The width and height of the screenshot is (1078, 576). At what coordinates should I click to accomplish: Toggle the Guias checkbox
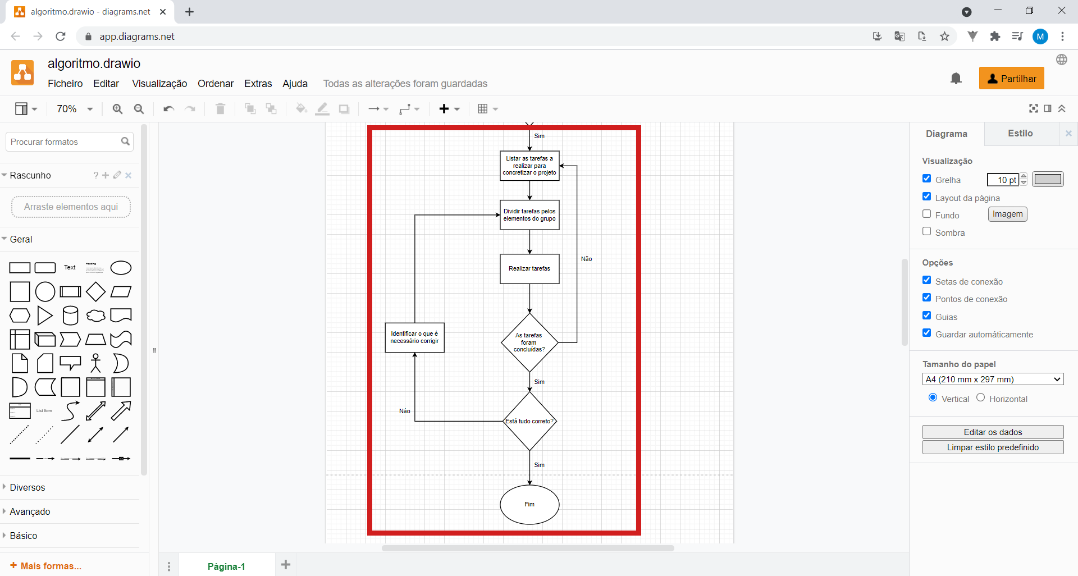tap(927, 316)
